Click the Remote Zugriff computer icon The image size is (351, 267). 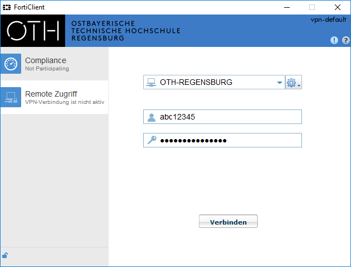click(11, 97)
